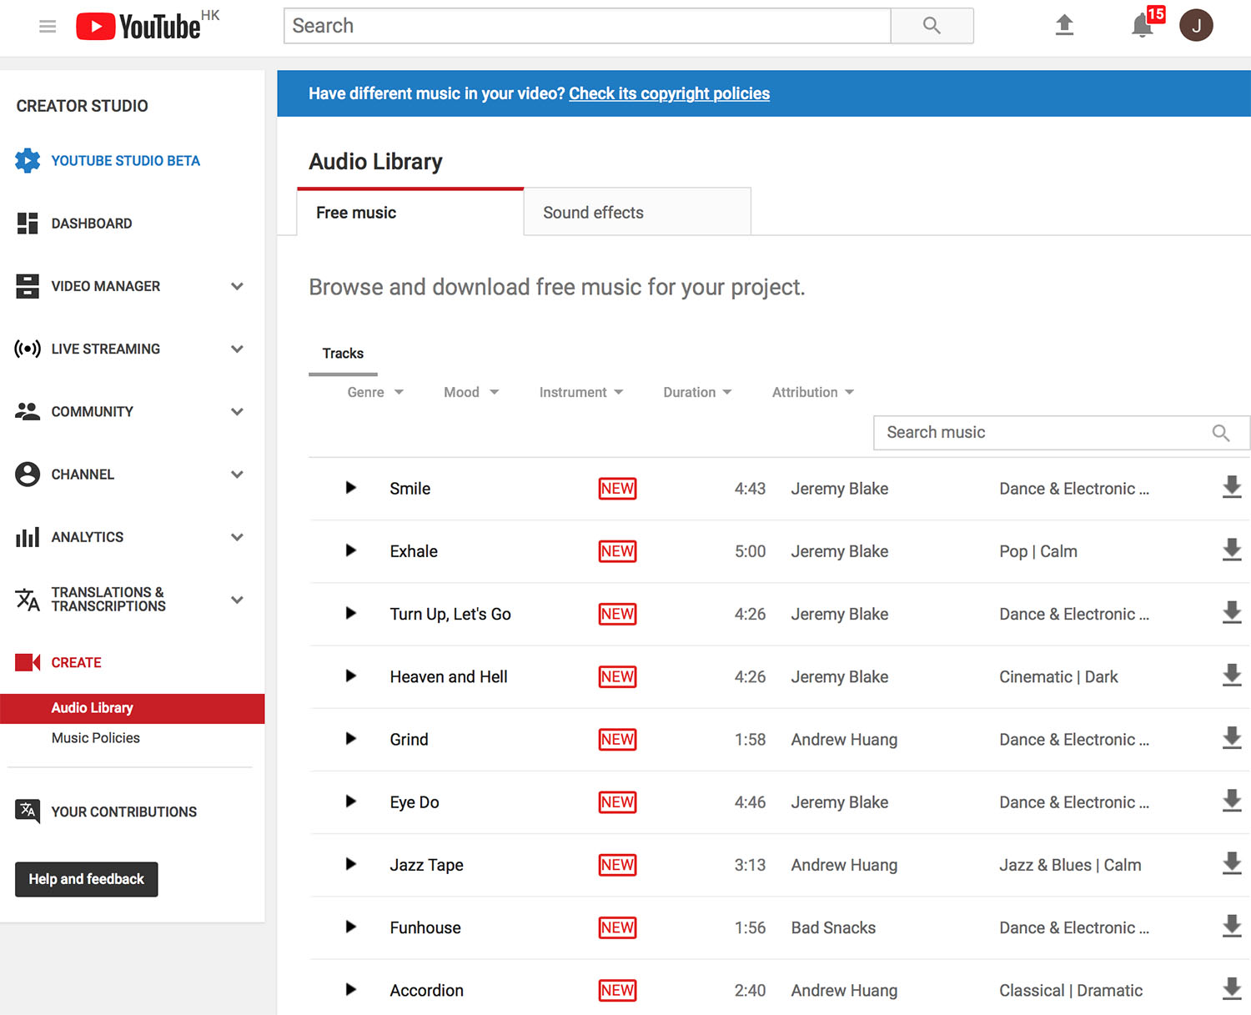The width and height of the screenshot is (1251, 1015).
Task: Open the Dashboard link
Action: (92, 224)
